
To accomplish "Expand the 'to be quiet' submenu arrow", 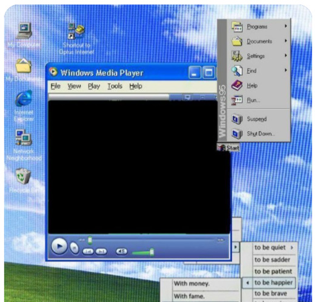I will 292,247.
